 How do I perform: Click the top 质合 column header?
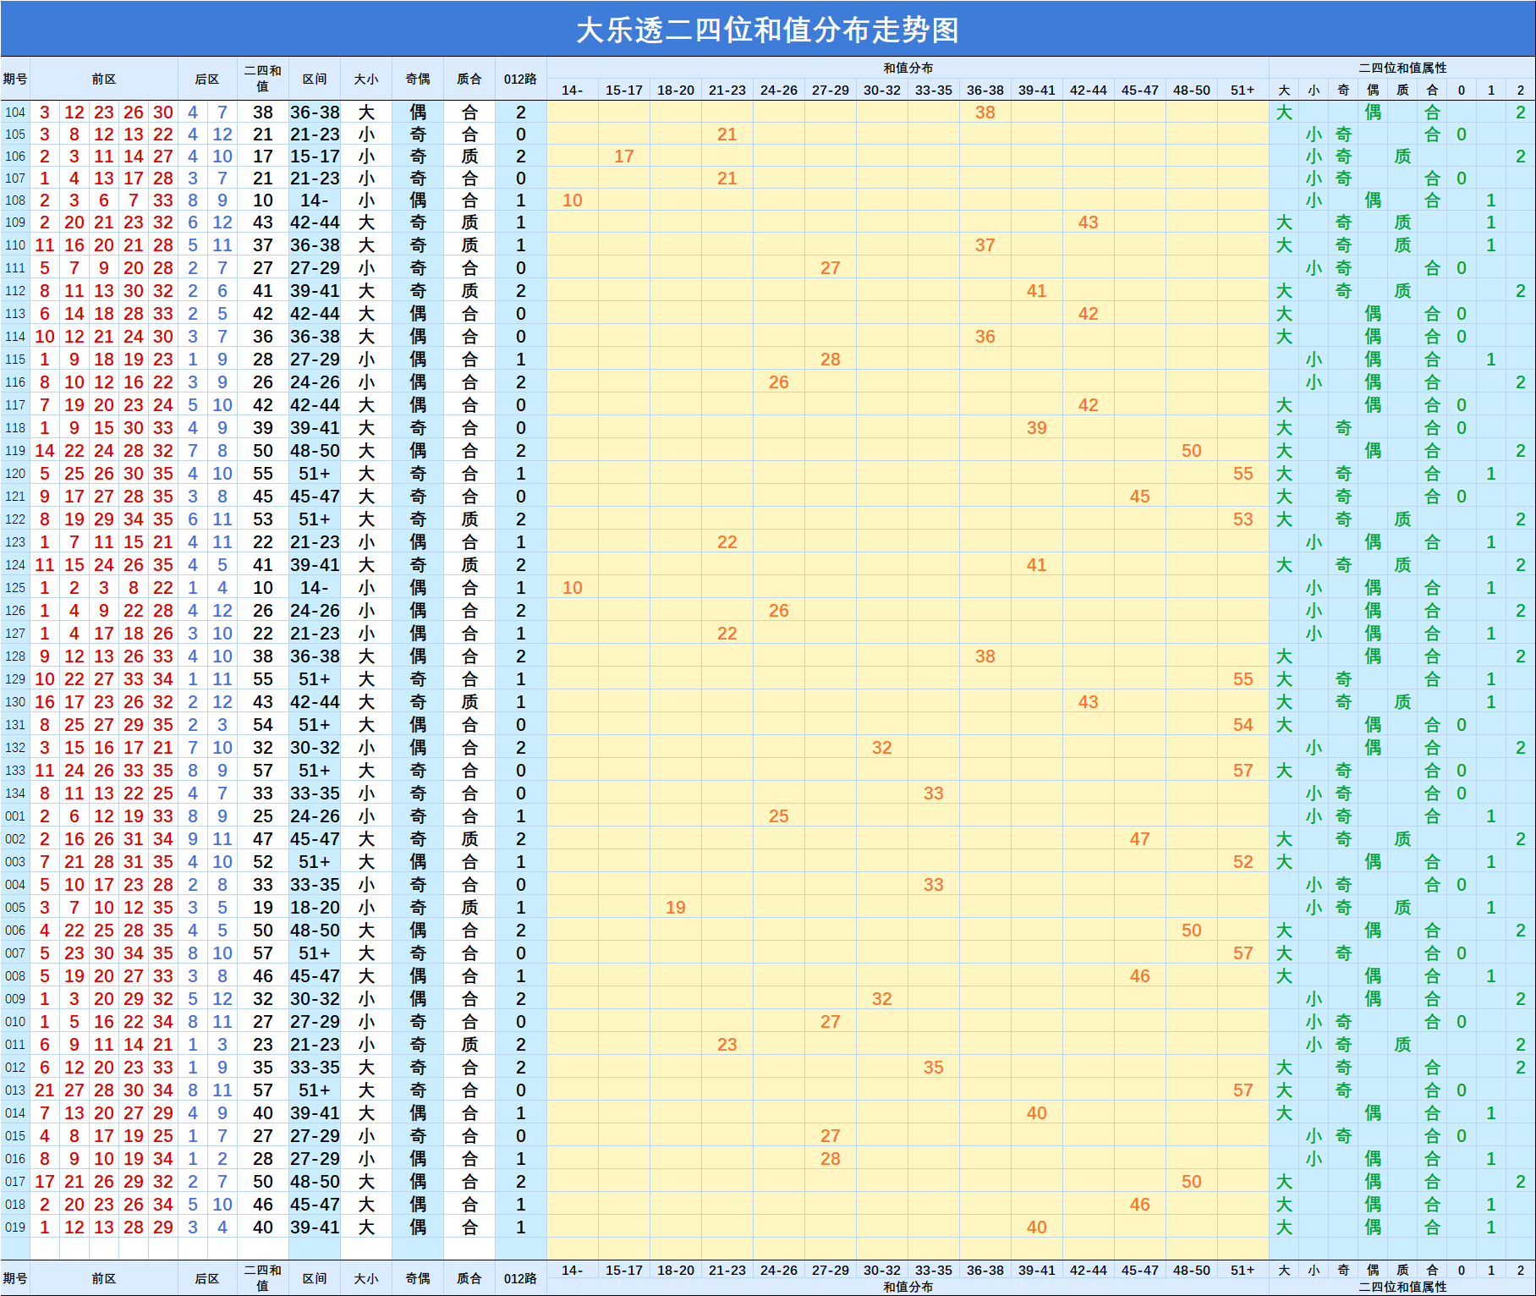469,79
